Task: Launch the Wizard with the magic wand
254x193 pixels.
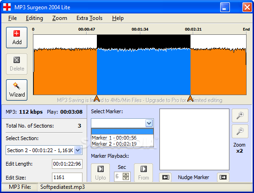Action: (x=17, y=90)
